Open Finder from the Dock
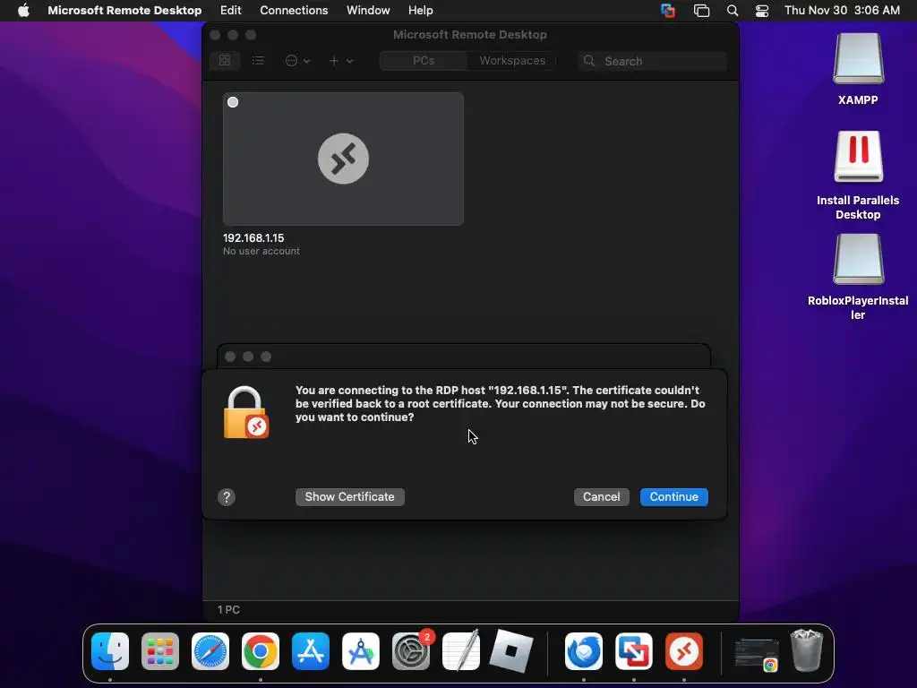 (110, 651)
